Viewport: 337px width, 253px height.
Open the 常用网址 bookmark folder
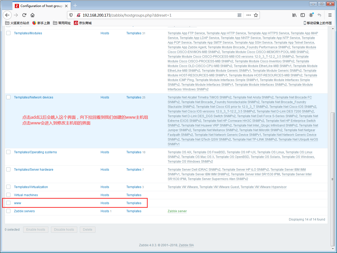click(62, 23)
